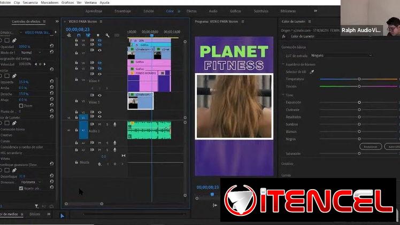The width and height of the screenshot is (400, 225).
Task: Open the Programa monitor panel menu
Action: click(x=243, y=22)
